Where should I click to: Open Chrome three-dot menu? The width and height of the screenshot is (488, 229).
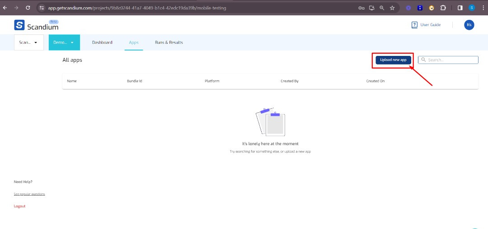click(483, 8)
